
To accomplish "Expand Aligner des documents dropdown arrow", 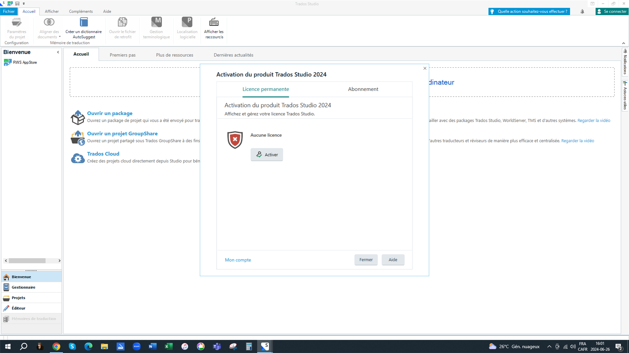I will coord(60,37).
